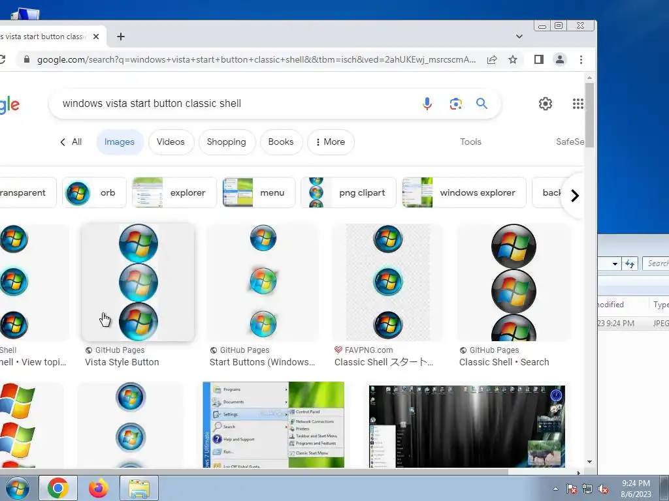Open the Google apps grid
This screenshot has width=669, height=501.
[578, 104]
